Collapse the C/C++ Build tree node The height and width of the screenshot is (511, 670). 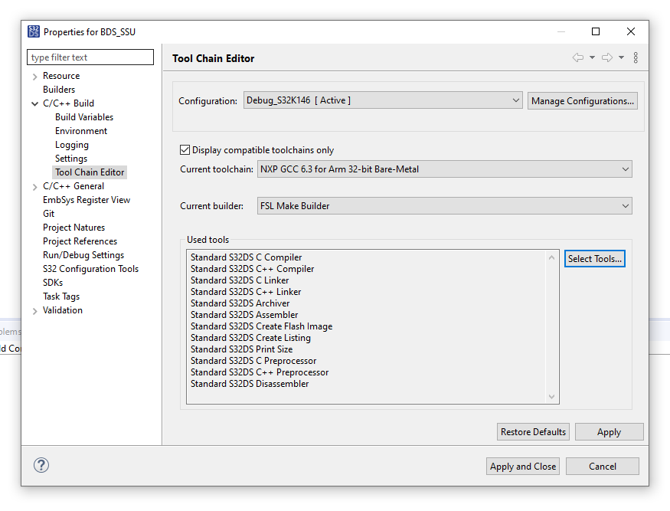(35, 104)
